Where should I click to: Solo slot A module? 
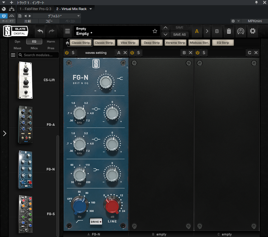[x=73, y=53]
